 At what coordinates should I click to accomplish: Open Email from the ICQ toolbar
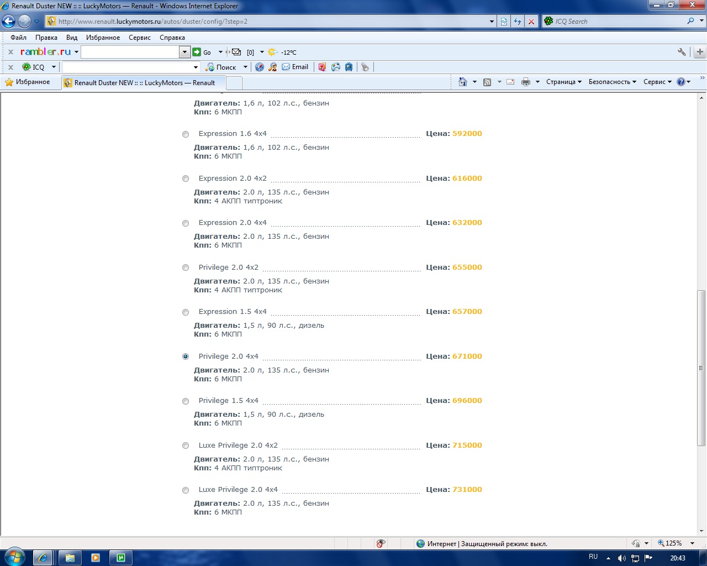[x=295, y=67]
